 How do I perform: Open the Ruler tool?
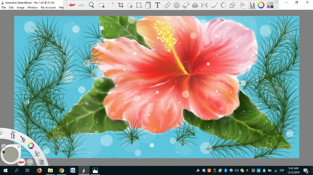click(x=167, y=5)
